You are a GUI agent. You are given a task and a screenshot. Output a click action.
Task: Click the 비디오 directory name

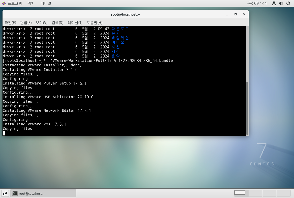(x=118, y=42)
